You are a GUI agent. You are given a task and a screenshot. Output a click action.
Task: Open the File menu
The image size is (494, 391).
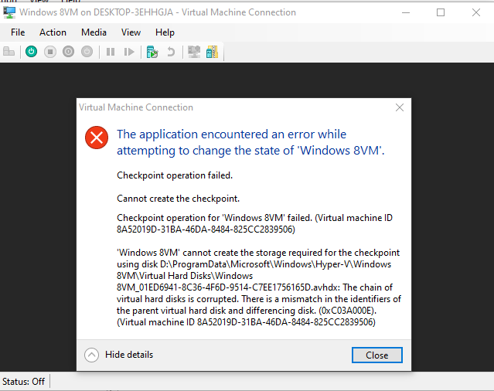18,32
